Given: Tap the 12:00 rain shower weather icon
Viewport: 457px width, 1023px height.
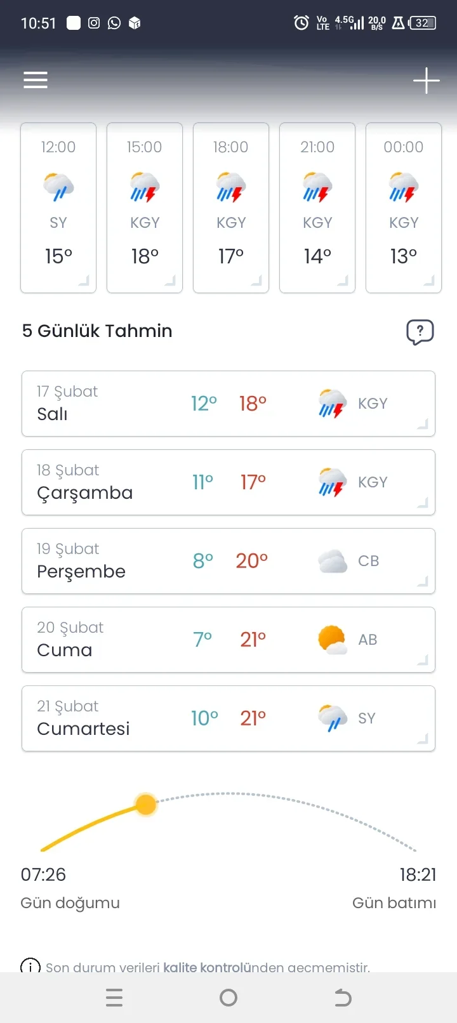Looking at the screenshot, I should point(58,187).
